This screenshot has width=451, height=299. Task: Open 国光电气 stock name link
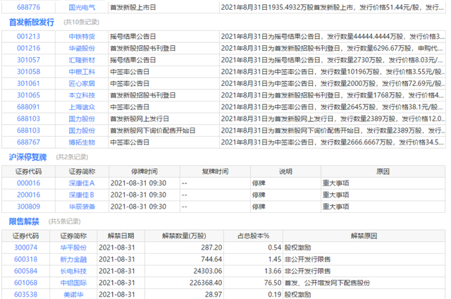click(82, 7)
